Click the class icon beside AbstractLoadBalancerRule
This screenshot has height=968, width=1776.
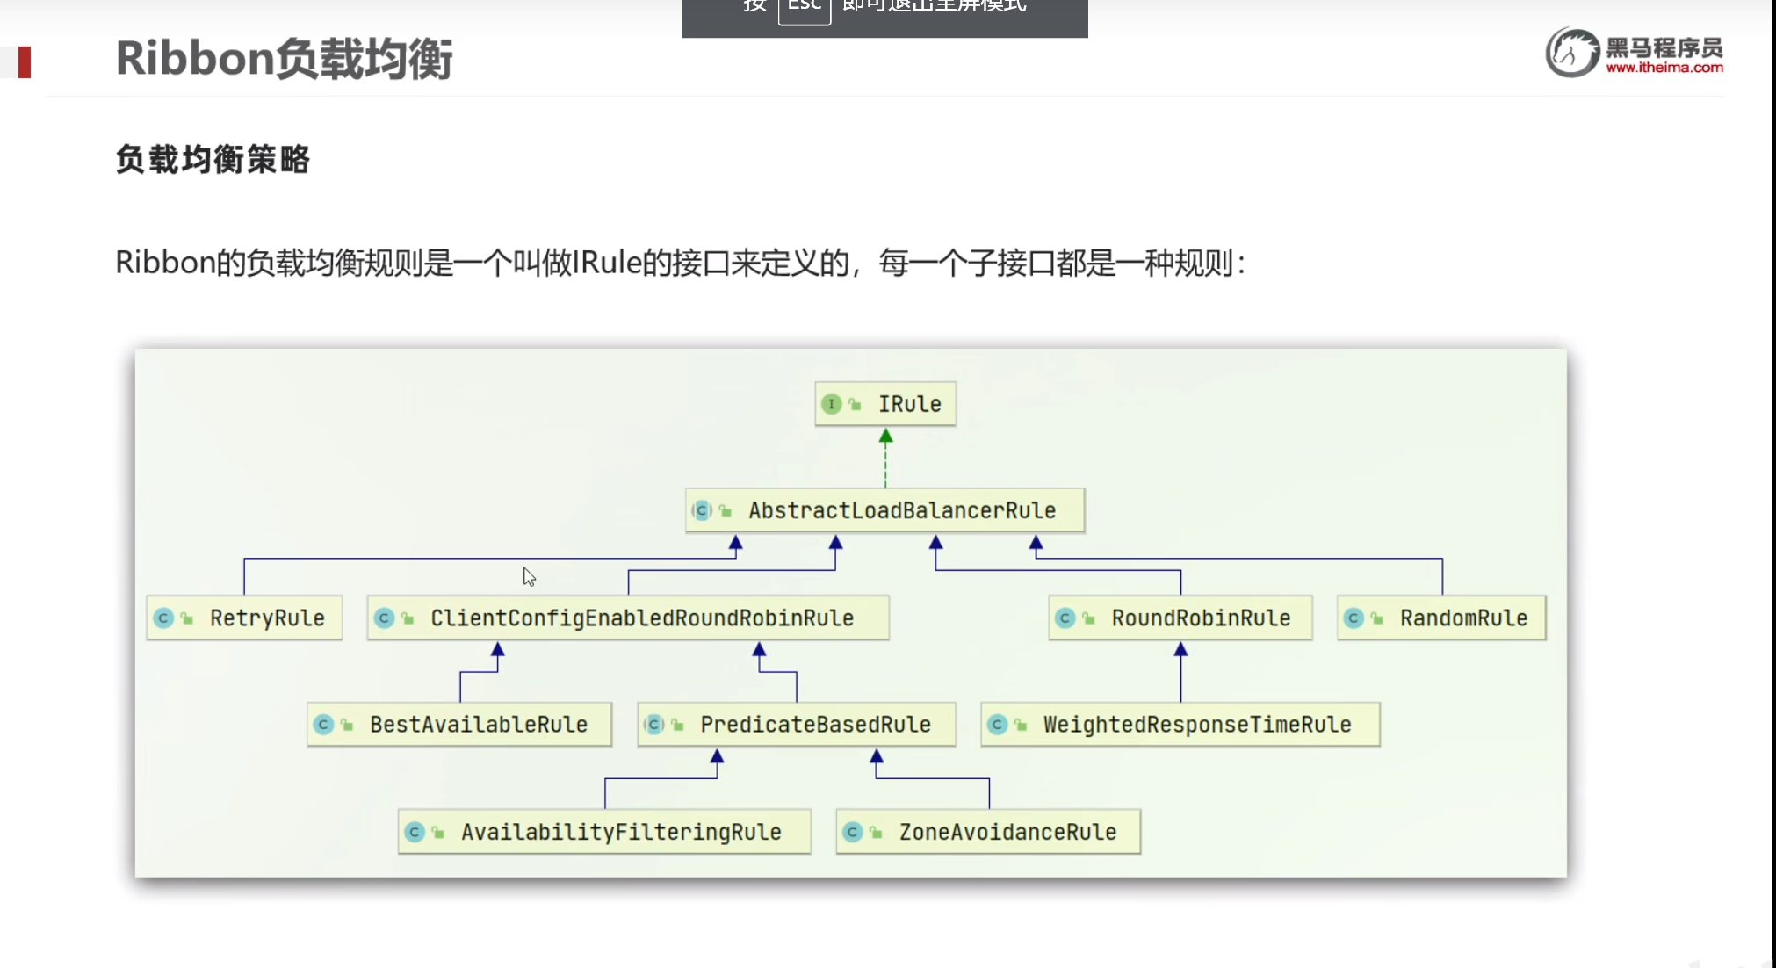coord(702,510)
